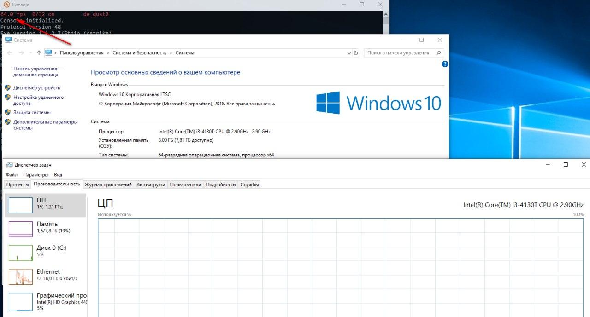Image resolution: width=590 pixels, height=317 pixels.
Task: Expand chevron after Система и безопасность breadcrumb
Action: point(171,53)
